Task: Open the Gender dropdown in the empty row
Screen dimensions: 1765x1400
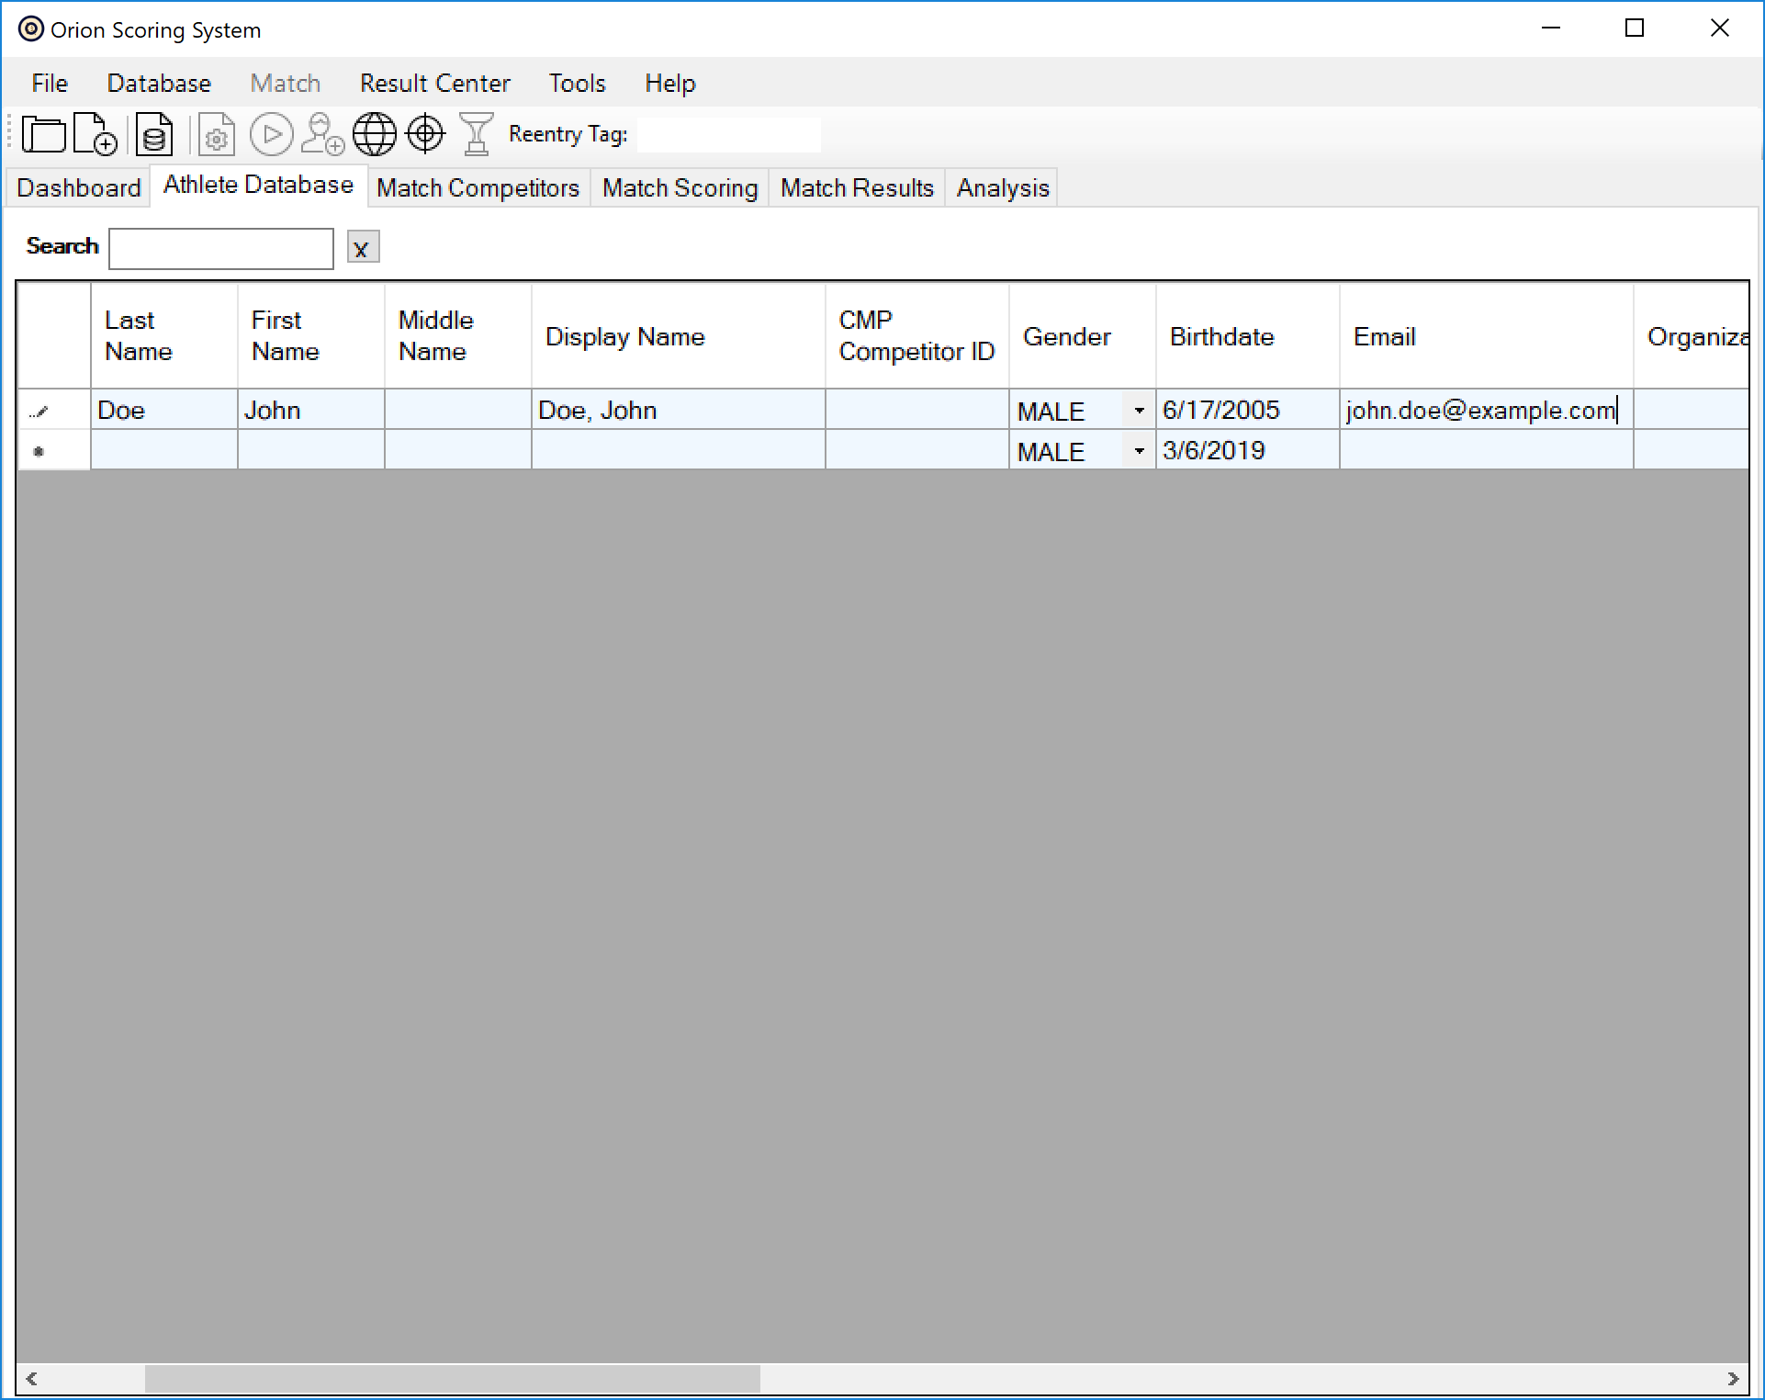Action: click(x=1139, y=451)
